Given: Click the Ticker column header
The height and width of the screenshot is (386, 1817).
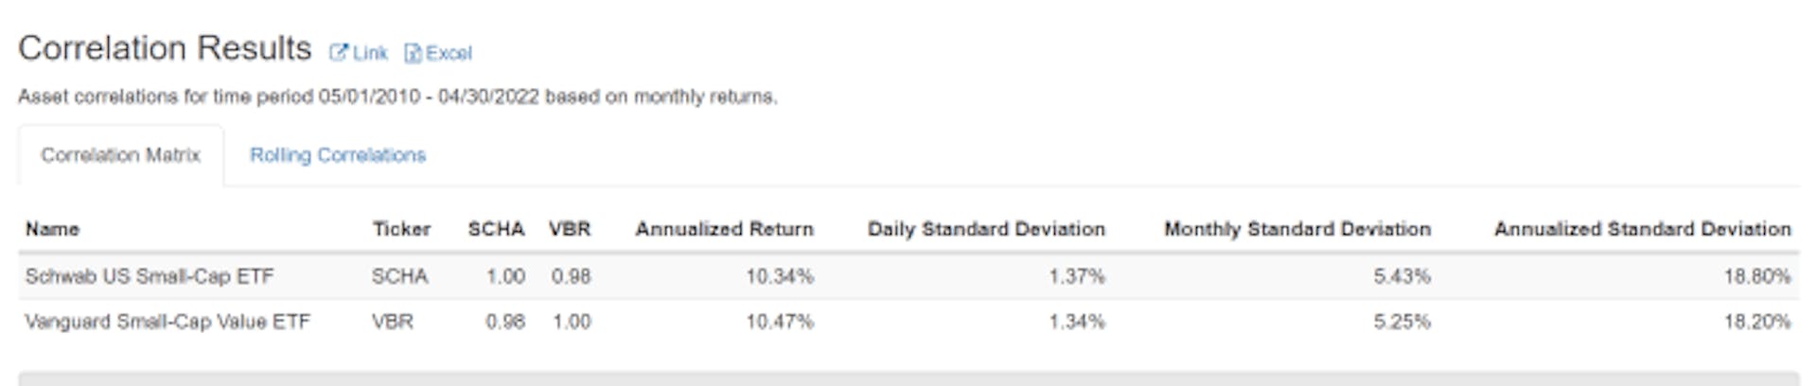Looking at the screenshot, I should 401,229.
